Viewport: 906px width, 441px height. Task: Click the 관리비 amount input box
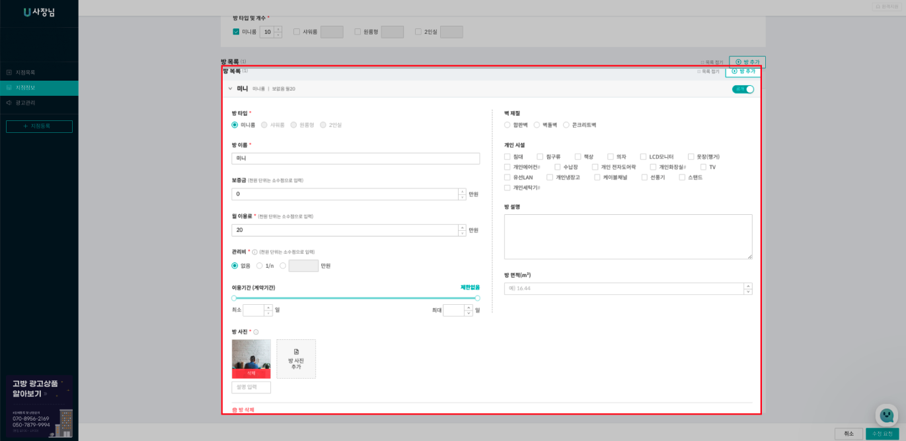pyautogui.click(x=303, y=266)
